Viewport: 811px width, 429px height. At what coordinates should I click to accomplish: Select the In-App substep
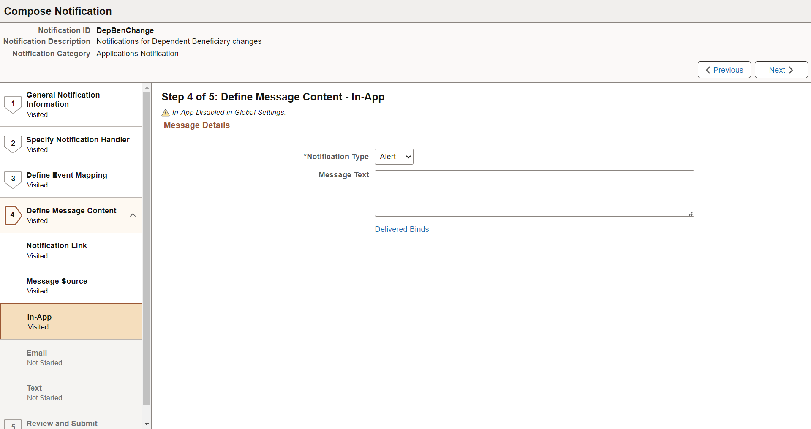coord(71,321)
